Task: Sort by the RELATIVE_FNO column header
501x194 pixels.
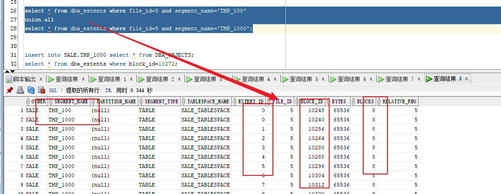Action: click(397, 101)
